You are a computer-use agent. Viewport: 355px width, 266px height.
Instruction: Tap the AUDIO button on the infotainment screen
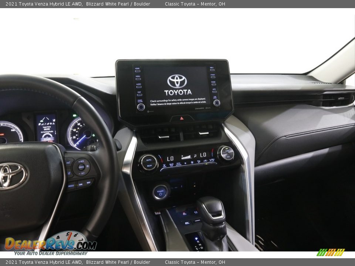click(139, 86)
